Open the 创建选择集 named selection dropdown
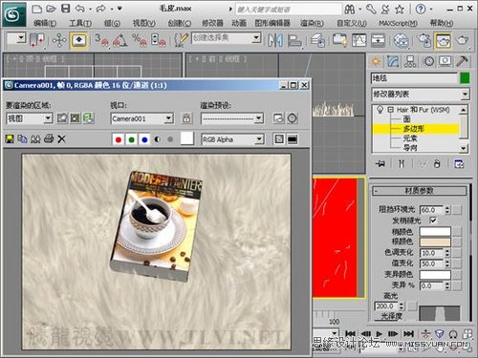The width and height of the screenshot is (478, 358). (226, 38)
